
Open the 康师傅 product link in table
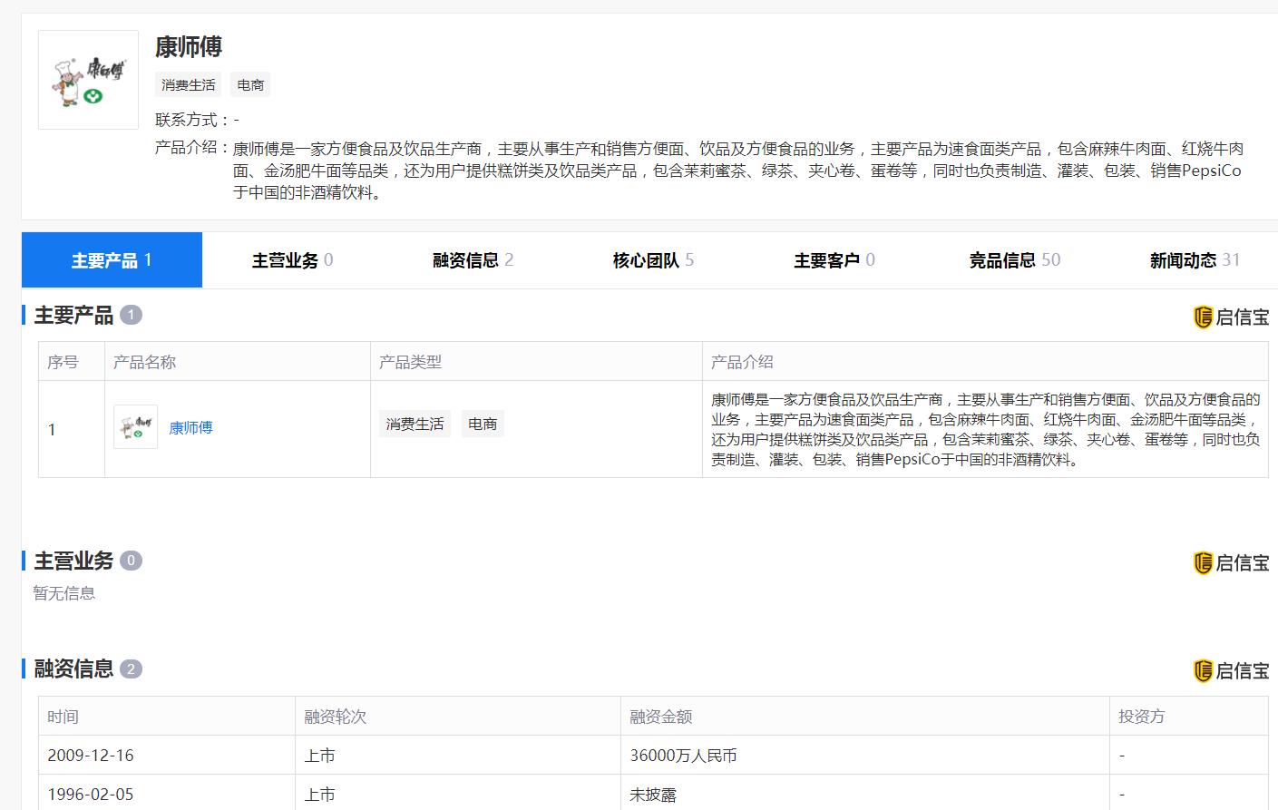click(190, 428)
